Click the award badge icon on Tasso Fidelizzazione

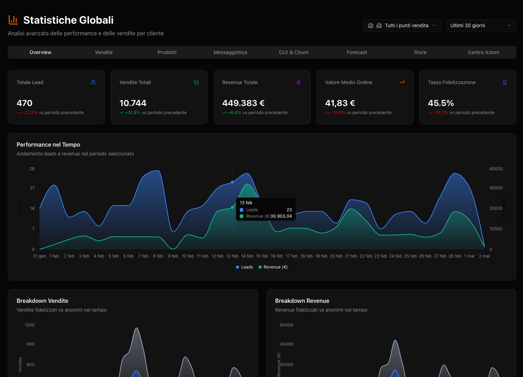tap(504, 82)
